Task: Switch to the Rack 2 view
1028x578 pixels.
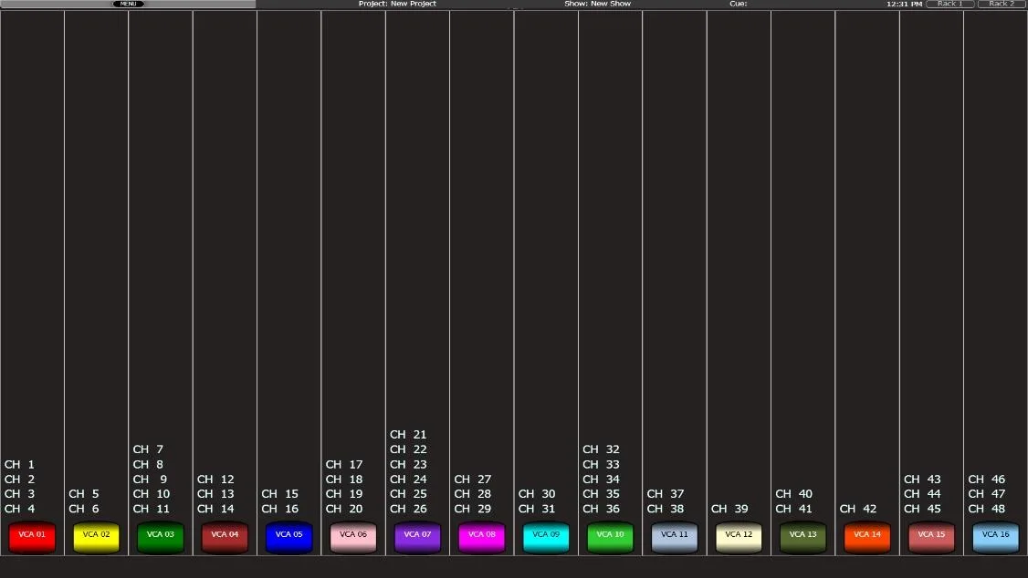Action: (1002, 4)
